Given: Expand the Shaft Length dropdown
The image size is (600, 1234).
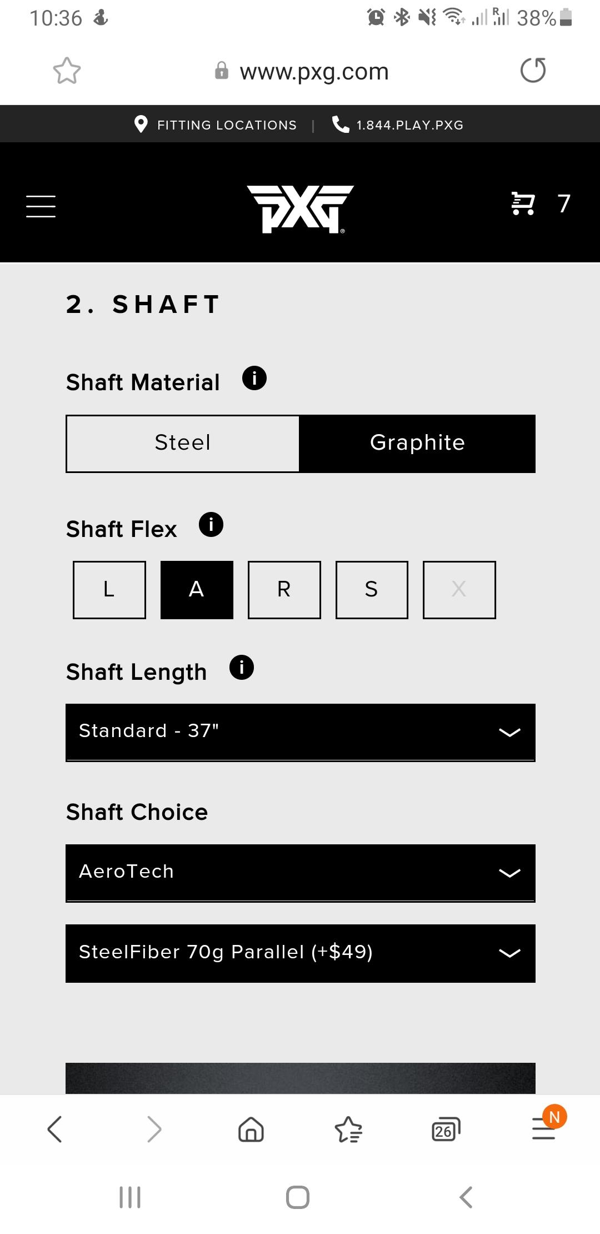Looking at the screenshot, I should click(x=300, y=732).
